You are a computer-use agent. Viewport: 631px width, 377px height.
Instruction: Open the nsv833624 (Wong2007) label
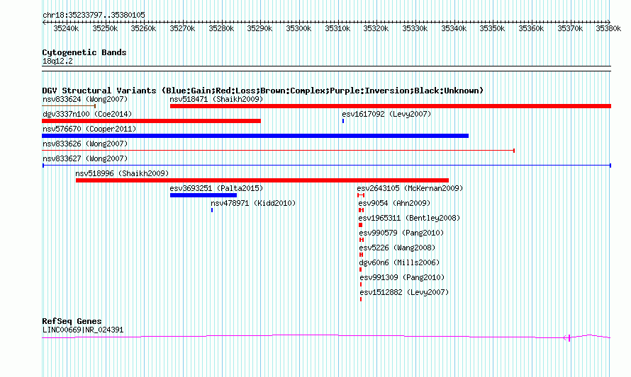[x=85, y=99]
